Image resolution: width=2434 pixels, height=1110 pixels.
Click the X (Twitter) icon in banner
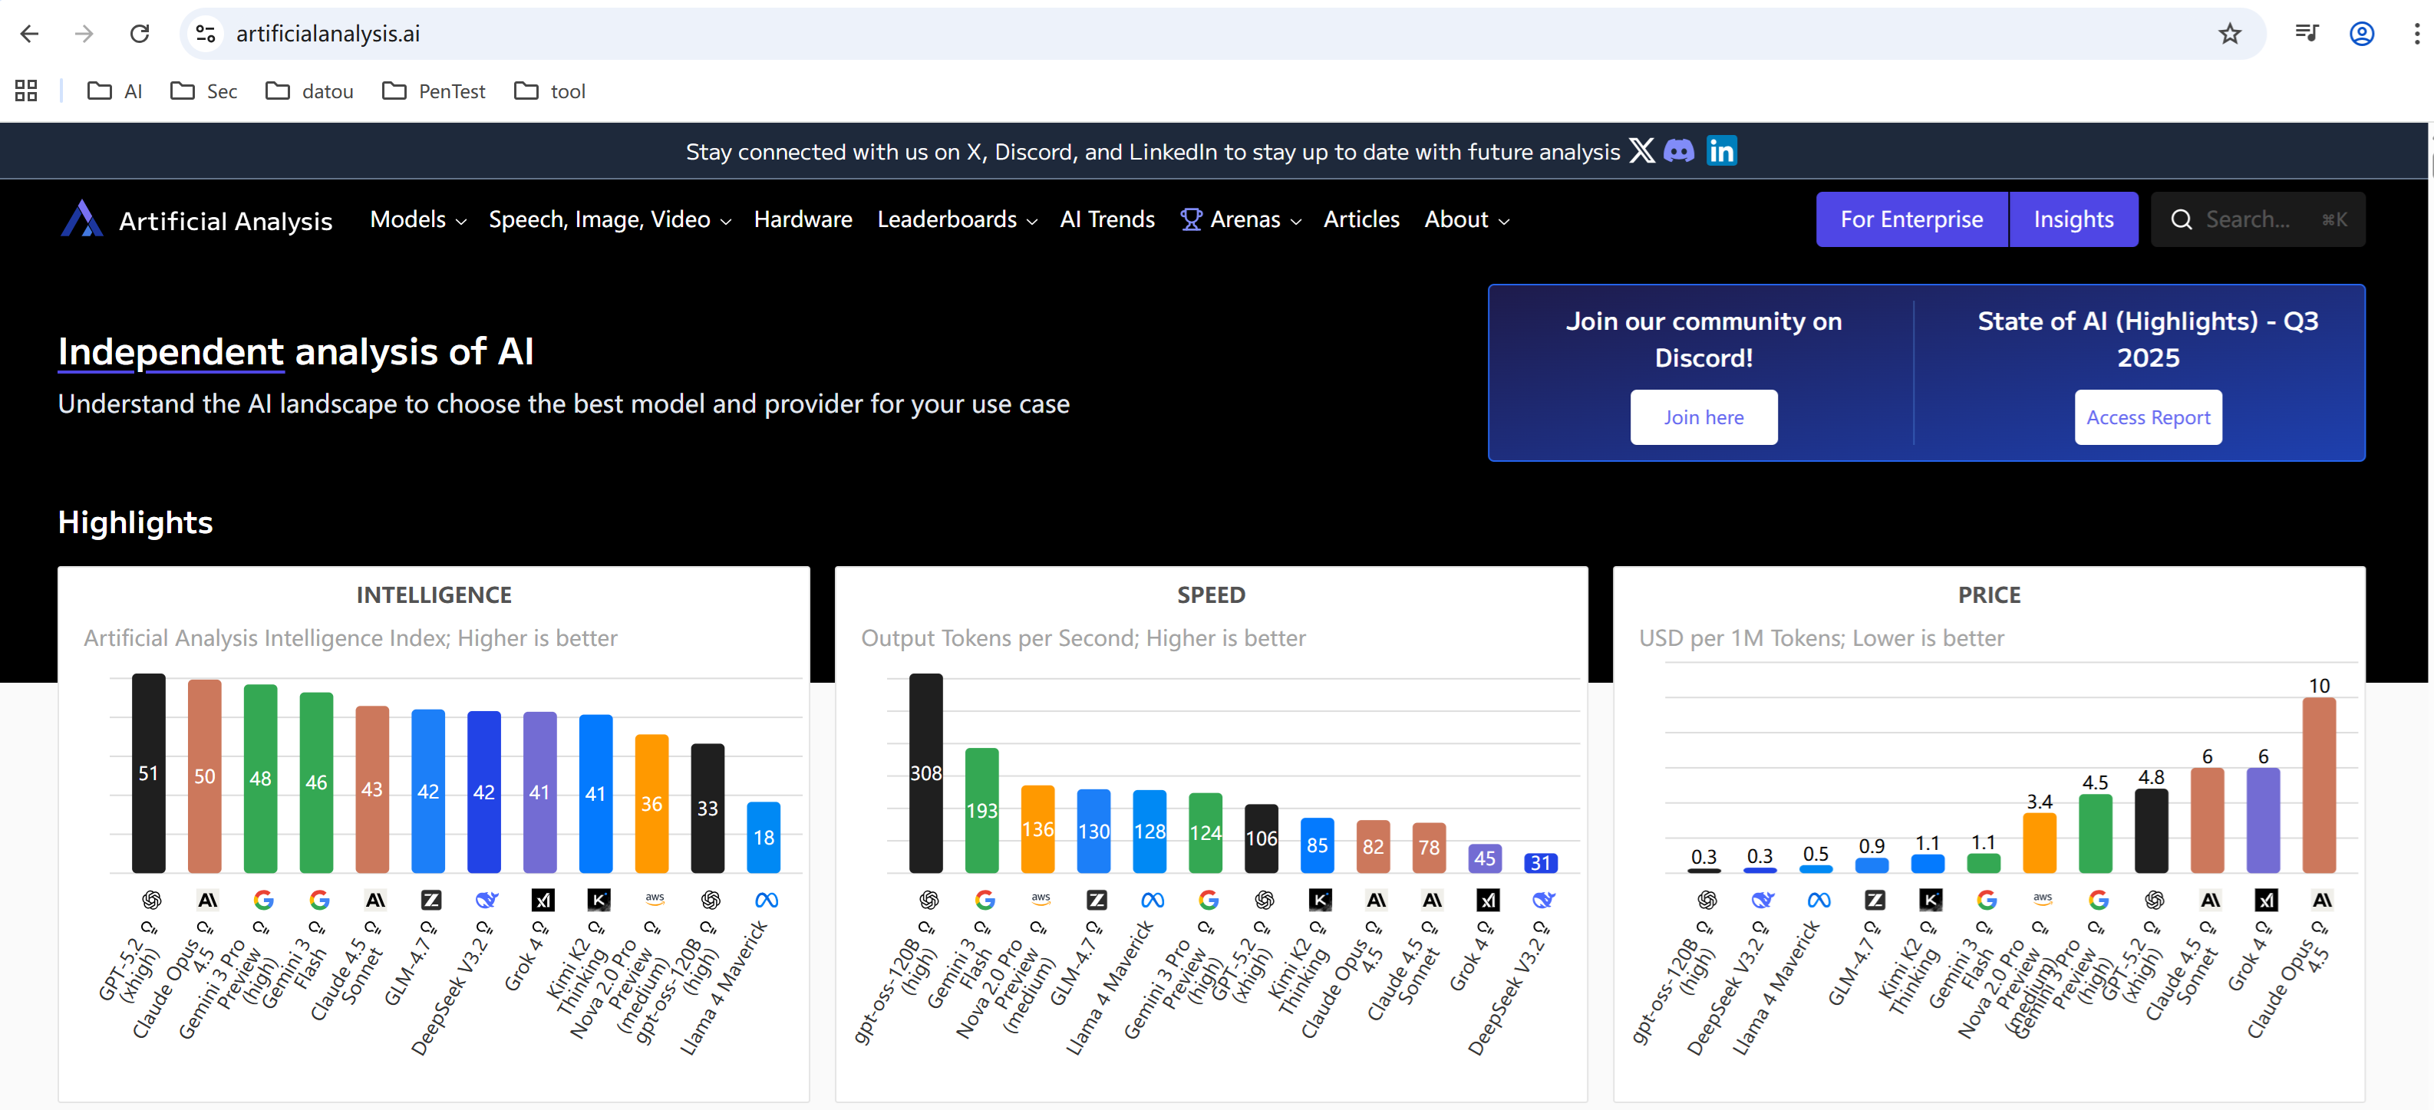point(1641,151)
